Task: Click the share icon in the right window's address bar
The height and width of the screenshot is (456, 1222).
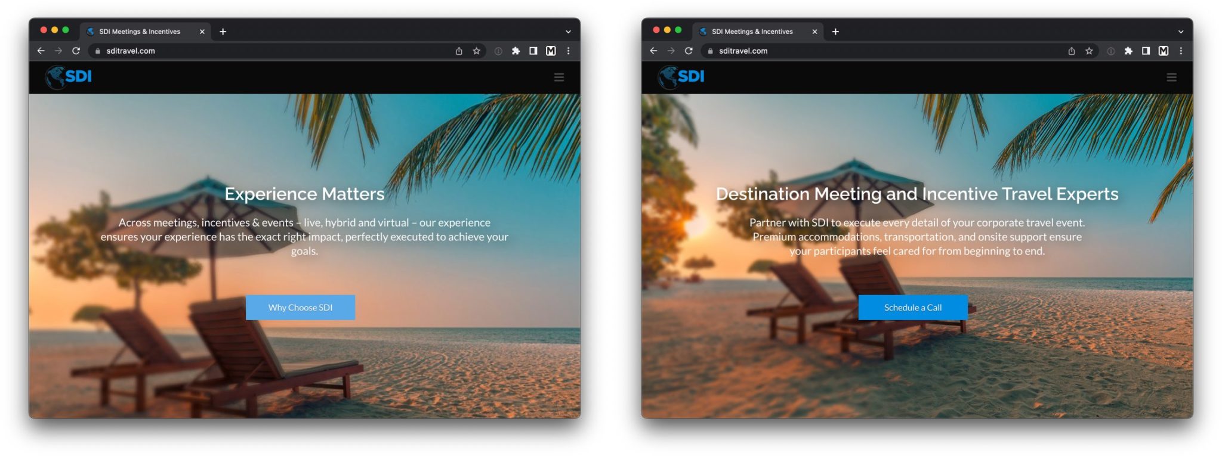Action: [1071, 51]
